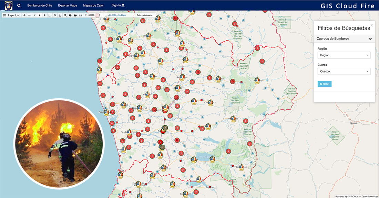Image resolution: width=379 pixels, height=198 pixels.
Task: Collapse toolbar with double-chevron icon
Action: point(34,15)
